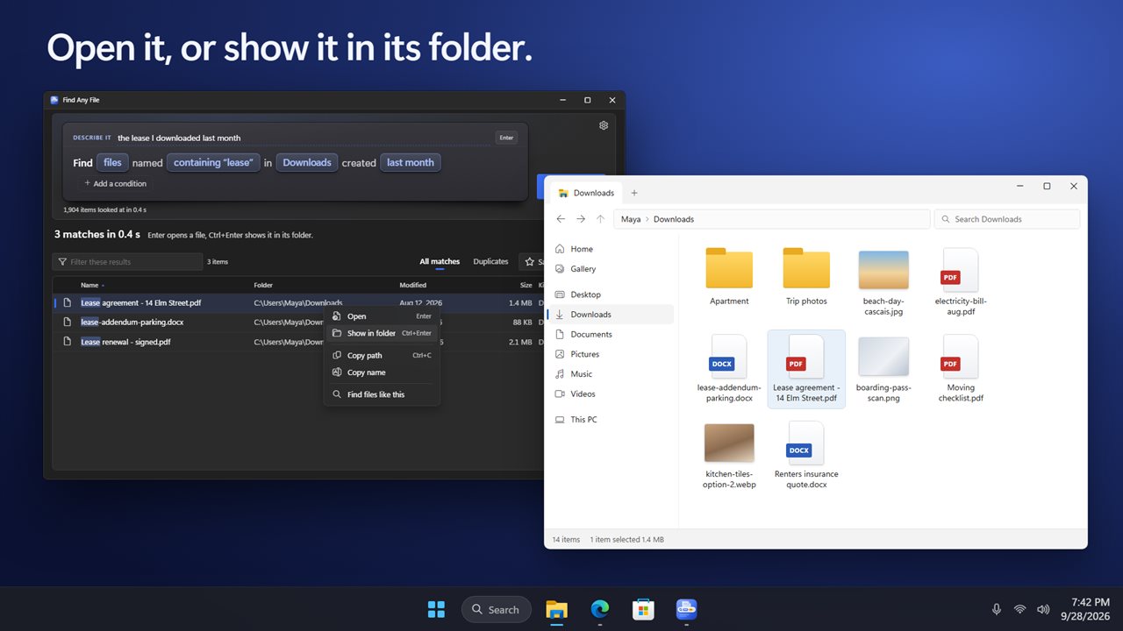Select Find files like this menu entry

[x=382, y=394]
